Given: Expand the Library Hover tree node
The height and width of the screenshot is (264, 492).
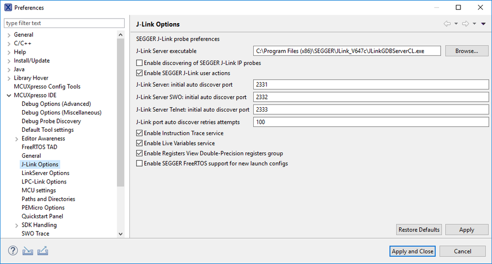Looking at the screenshot, I should click(x=9, y=78).
